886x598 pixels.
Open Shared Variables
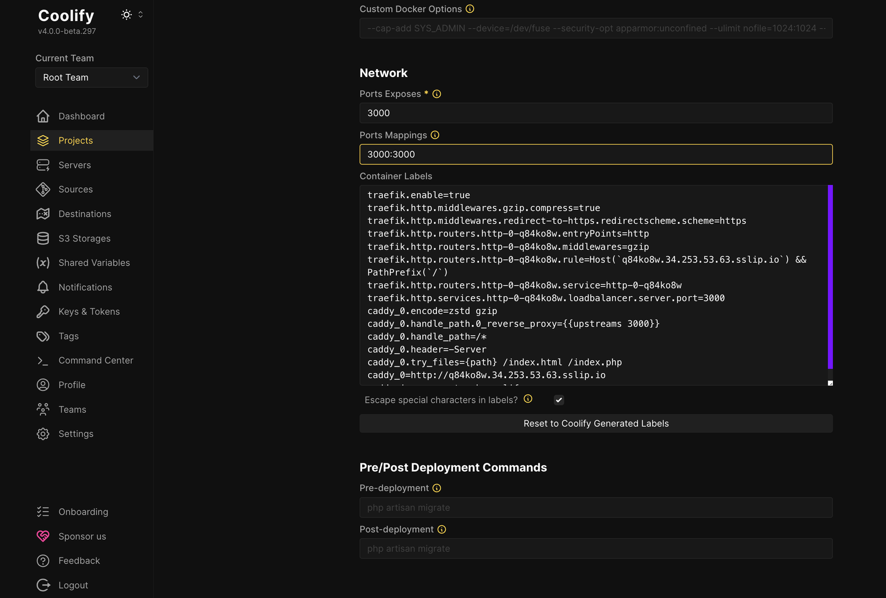pos(94,262)
